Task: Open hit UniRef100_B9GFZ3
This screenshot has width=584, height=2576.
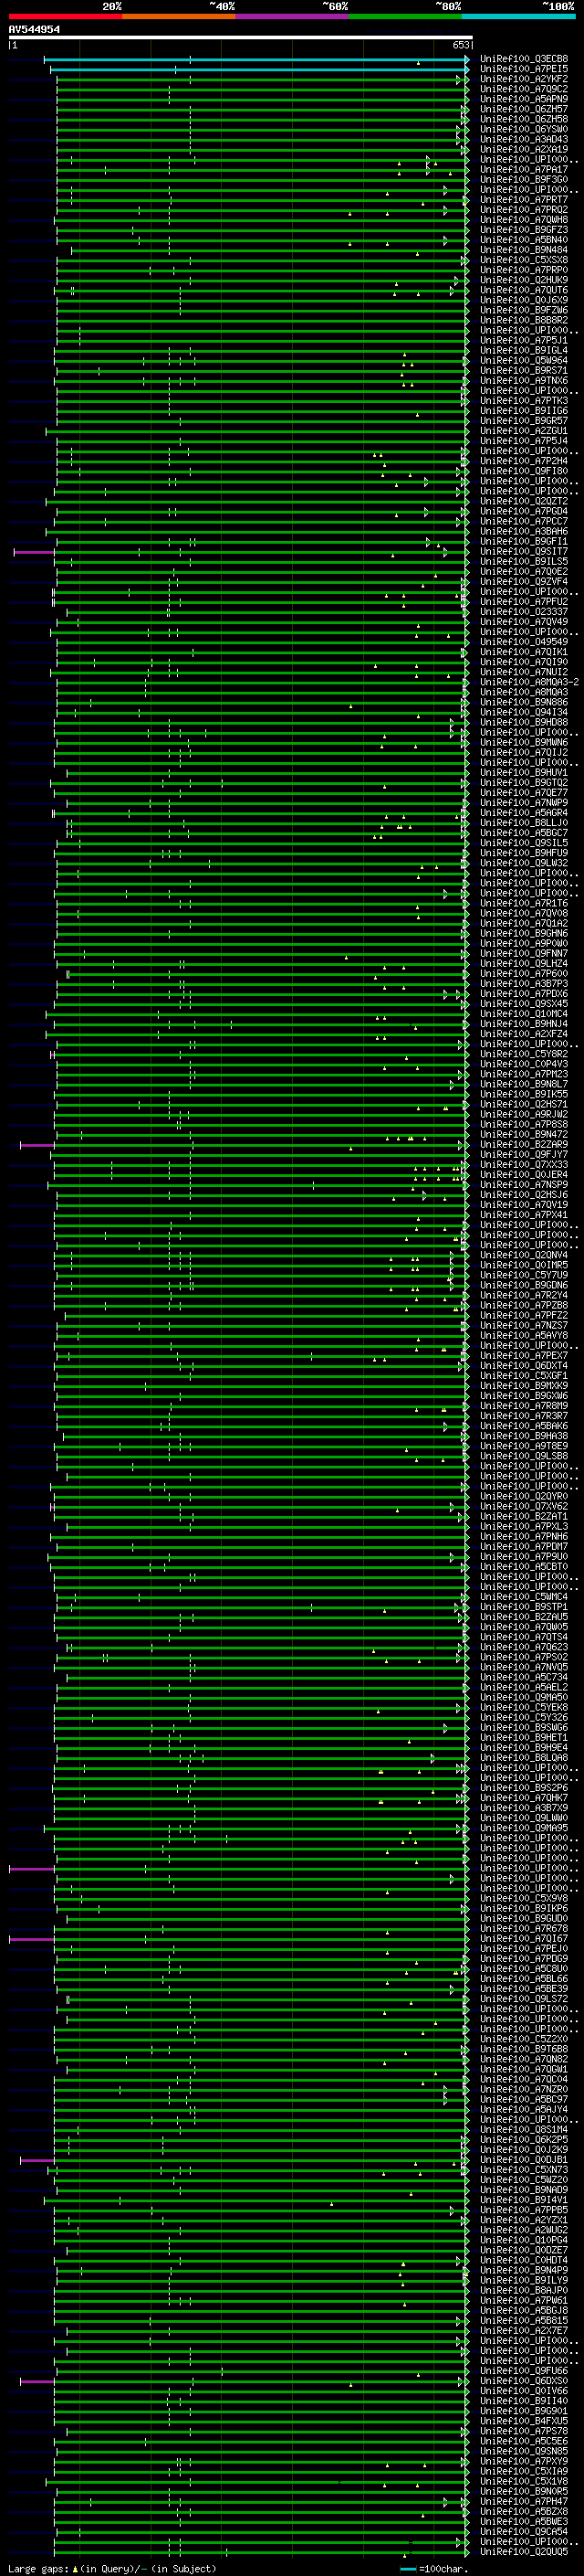Action: 524,230
